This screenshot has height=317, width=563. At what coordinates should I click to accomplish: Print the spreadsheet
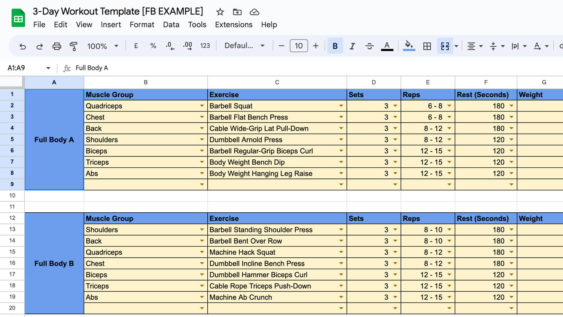click(x=57, y=46)
